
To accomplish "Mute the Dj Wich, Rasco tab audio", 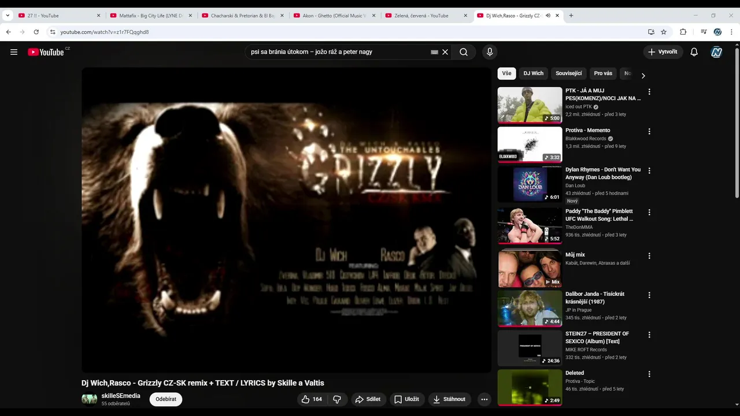I will point(548,16).
